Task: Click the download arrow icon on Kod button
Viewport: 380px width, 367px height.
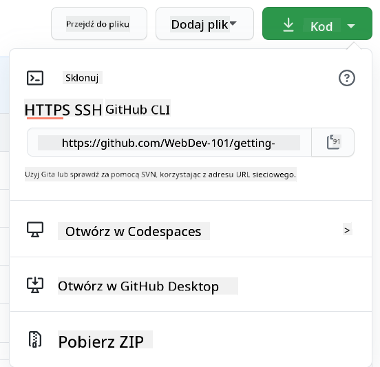Action: pyautogui.click(x=288, y=25)
